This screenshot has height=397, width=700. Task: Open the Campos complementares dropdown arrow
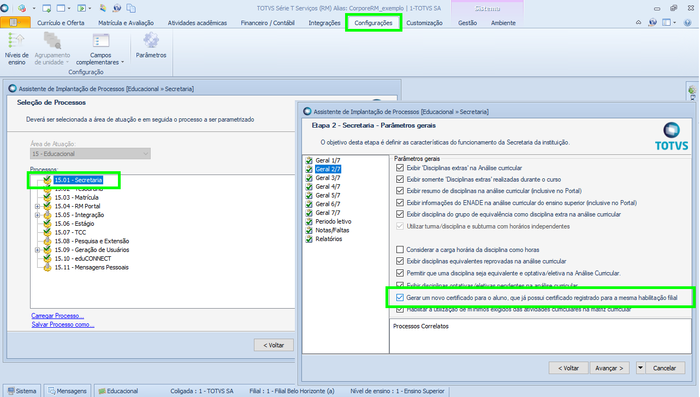(122, 62)
